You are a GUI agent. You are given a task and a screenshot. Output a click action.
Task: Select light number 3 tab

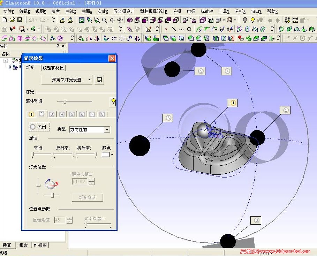click(x=52, y=114)
